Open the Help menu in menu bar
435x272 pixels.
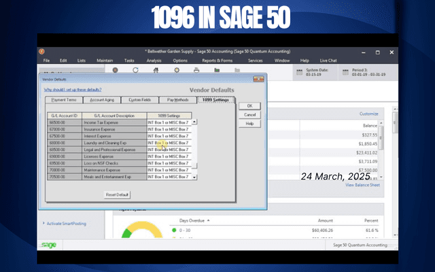pyautogui.click(x=304, y=61)
